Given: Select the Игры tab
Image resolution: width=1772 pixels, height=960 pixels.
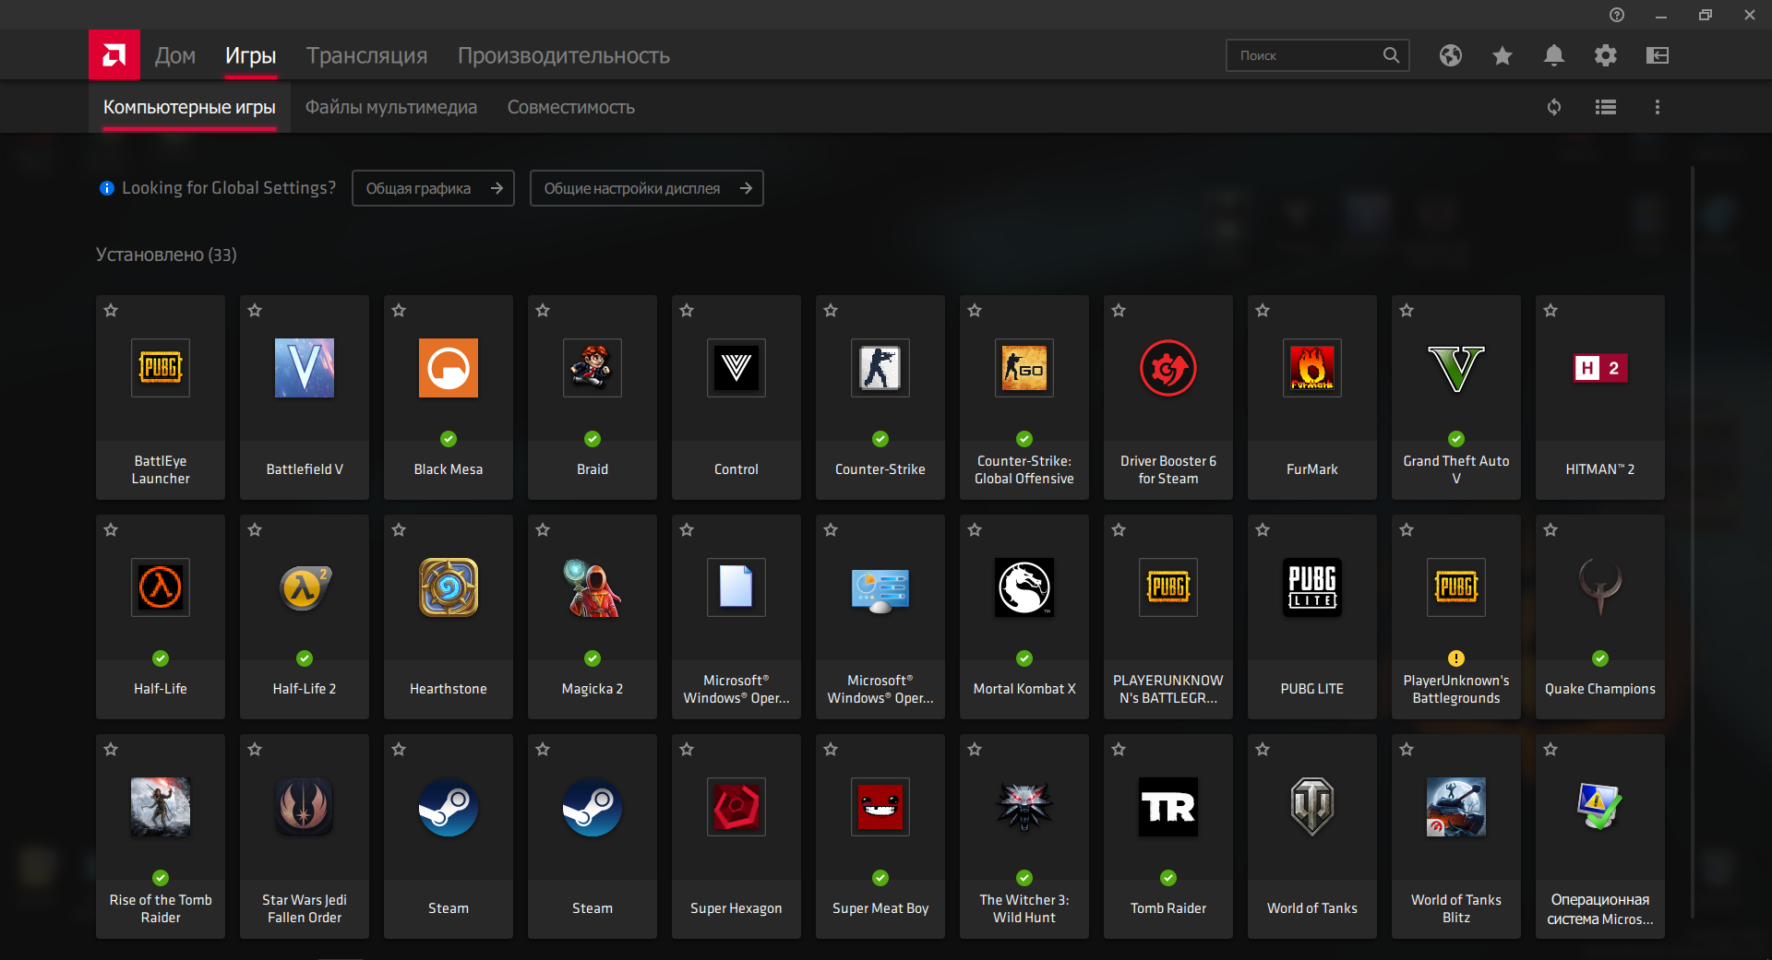Looking at the screenshot, I should [x=251, y=55].
